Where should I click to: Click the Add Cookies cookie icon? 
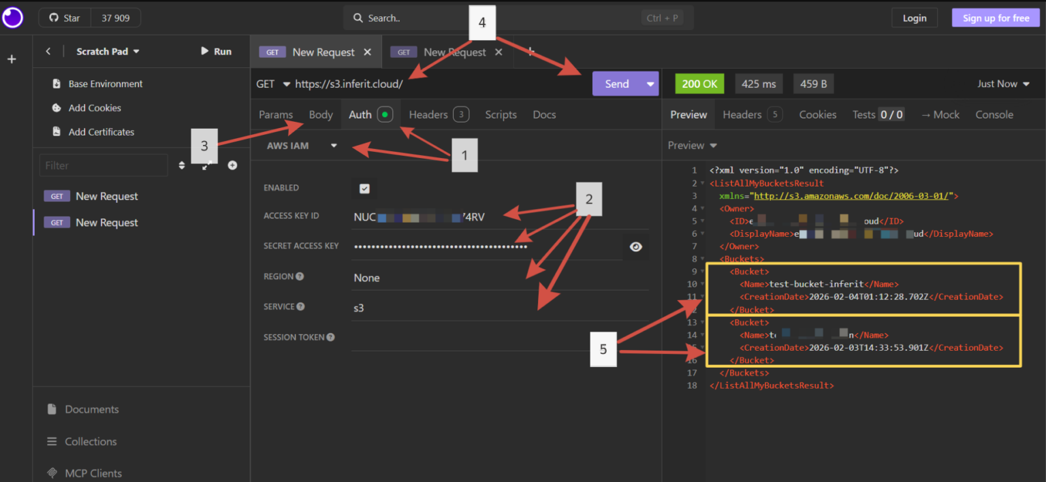(x=57, y=108)
